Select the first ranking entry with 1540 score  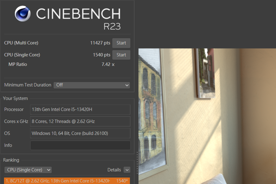coord(67,181)
